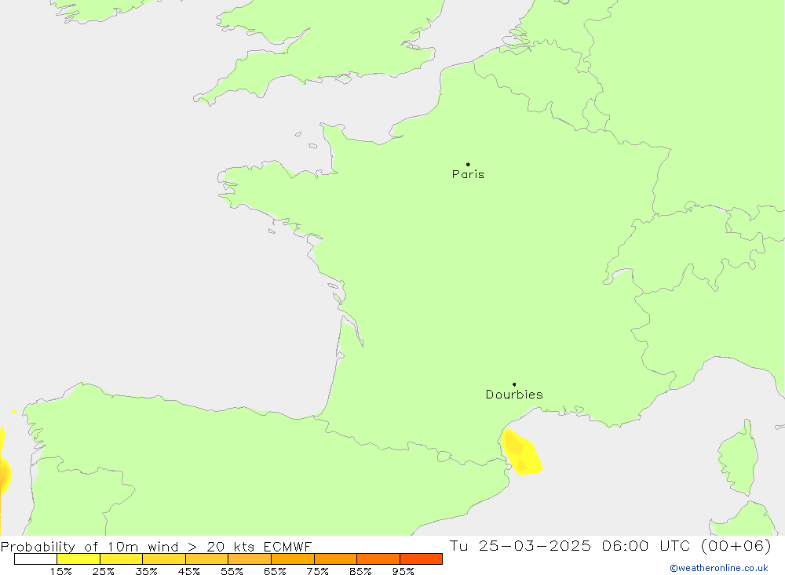Click the 15% legend label
Image resolution: width=785 pixels, height=575 pixels.
point(60,571)
